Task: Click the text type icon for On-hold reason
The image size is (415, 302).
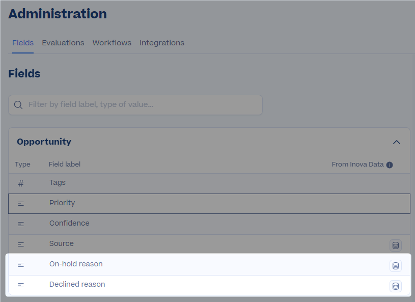Action: coord(21,265)
